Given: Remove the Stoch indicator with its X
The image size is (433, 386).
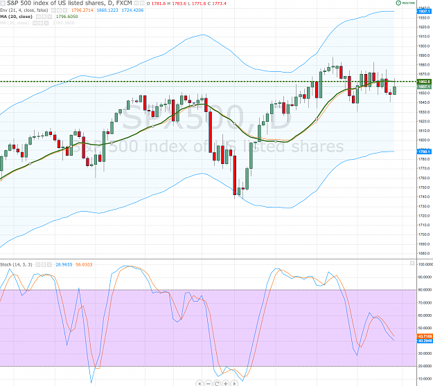Looking at the screenshot, I should coord(49,265).
